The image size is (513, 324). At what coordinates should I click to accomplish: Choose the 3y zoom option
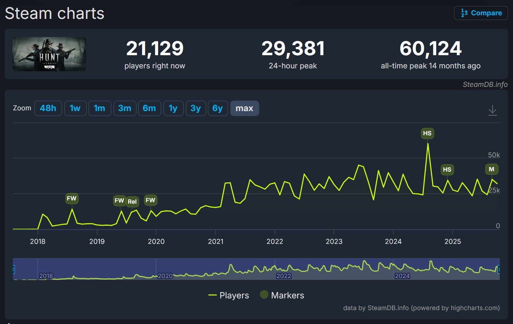click(x=196, y=108)
